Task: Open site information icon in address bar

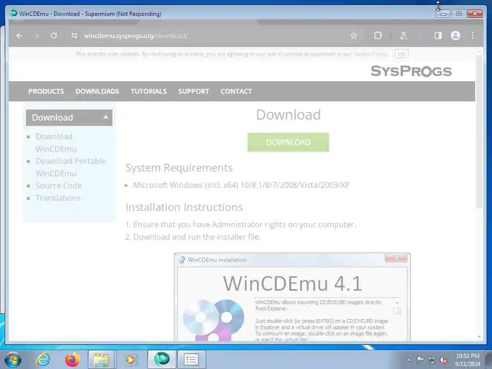Action: click(74, 36)
